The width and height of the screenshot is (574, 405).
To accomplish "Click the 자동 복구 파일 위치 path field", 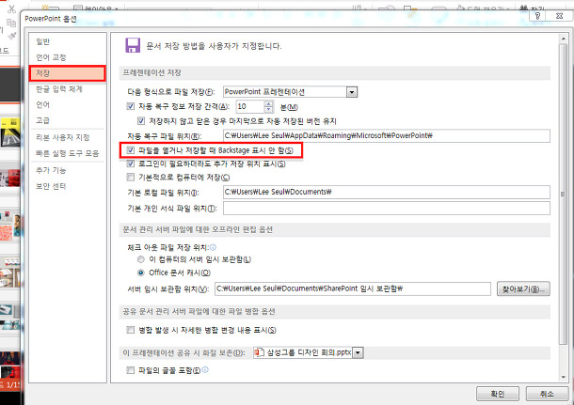I will [x=387, y=135].
